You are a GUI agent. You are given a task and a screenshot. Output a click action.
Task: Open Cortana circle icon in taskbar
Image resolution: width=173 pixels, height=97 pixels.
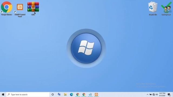coord(53,95)
